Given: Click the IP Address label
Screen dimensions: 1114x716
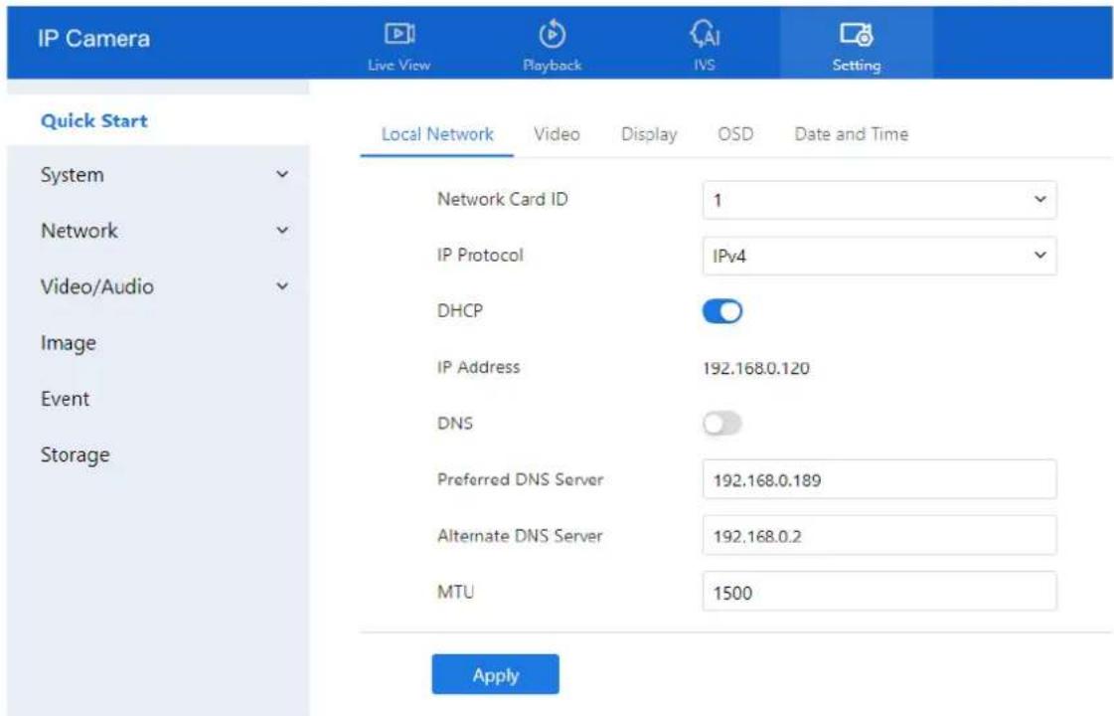Looking at the screenshot, I should point(479,367).
